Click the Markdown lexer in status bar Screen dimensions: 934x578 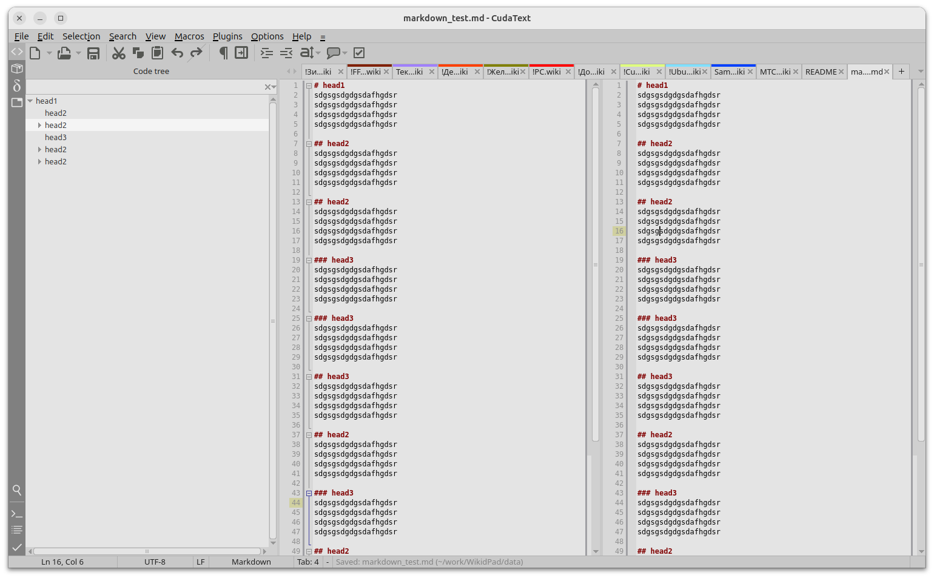[x=251, y=562]
